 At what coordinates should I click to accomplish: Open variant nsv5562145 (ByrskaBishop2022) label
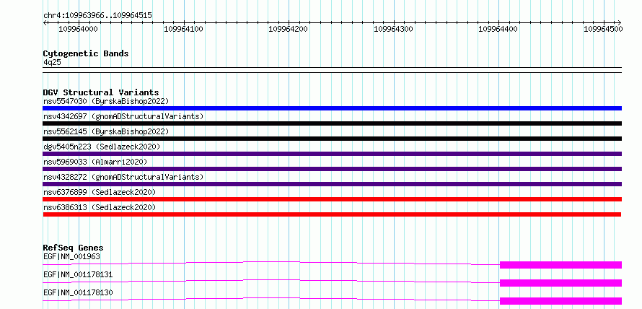click(105, 131)
